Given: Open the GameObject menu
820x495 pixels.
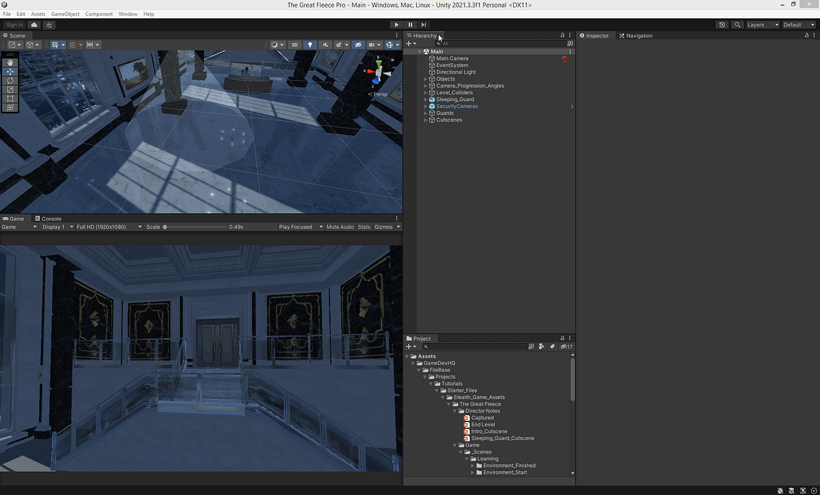Looking at the screenshot, I should pyautogui.click(x=64, y=13).
